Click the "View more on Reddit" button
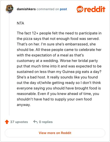110x142 pixels. coord(55,133)
